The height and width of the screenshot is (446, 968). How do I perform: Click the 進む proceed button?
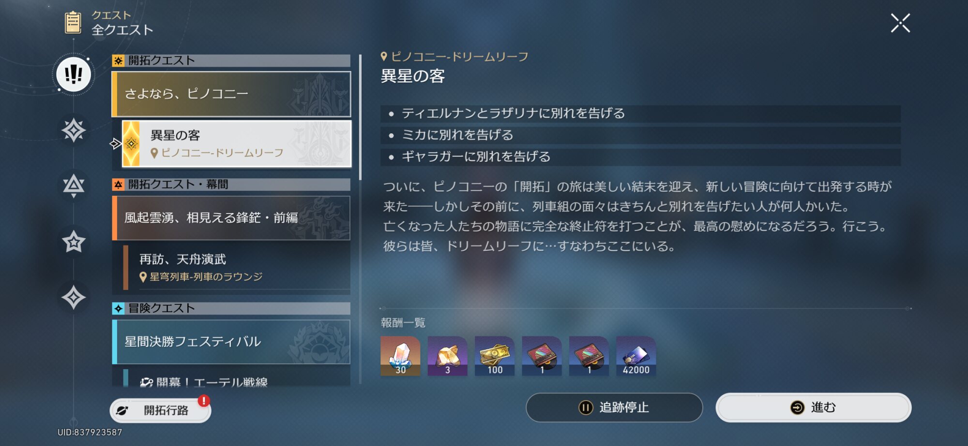[x=814, y=407]
